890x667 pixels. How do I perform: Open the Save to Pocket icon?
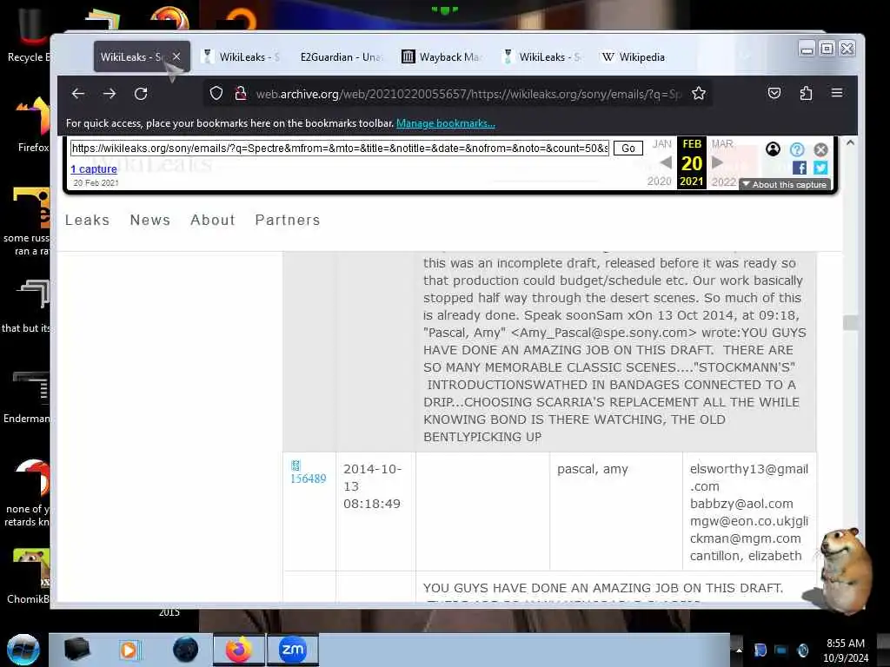tap(774, 93)
